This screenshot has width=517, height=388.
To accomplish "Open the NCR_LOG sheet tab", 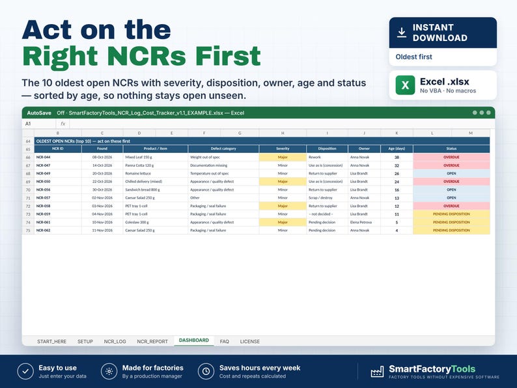I will (x=115, y=342).
